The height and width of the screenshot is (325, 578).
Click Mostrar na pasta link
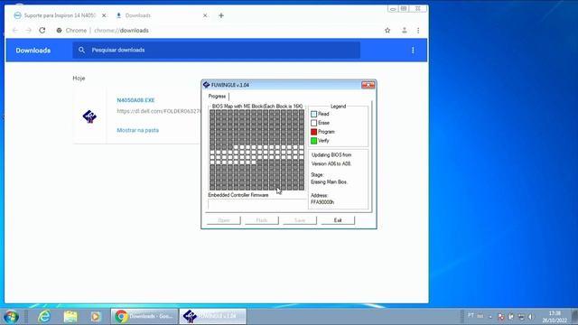[138, 130]
